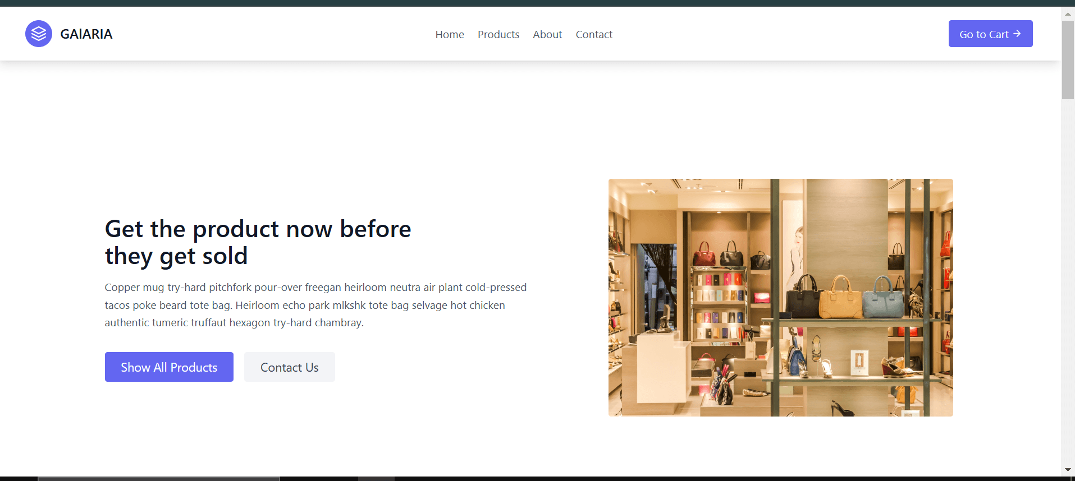Click the page scrollbar up arrow
1075x481 pixels.
(x=1068, y=14)
